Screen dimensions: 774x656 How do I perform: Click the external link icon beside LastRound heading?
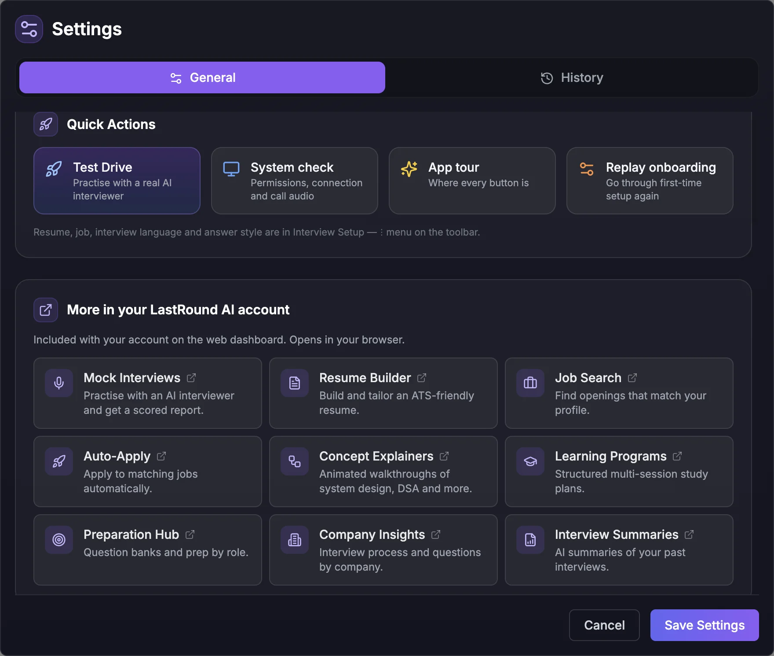pyautogui.click(x=46, y=310)
